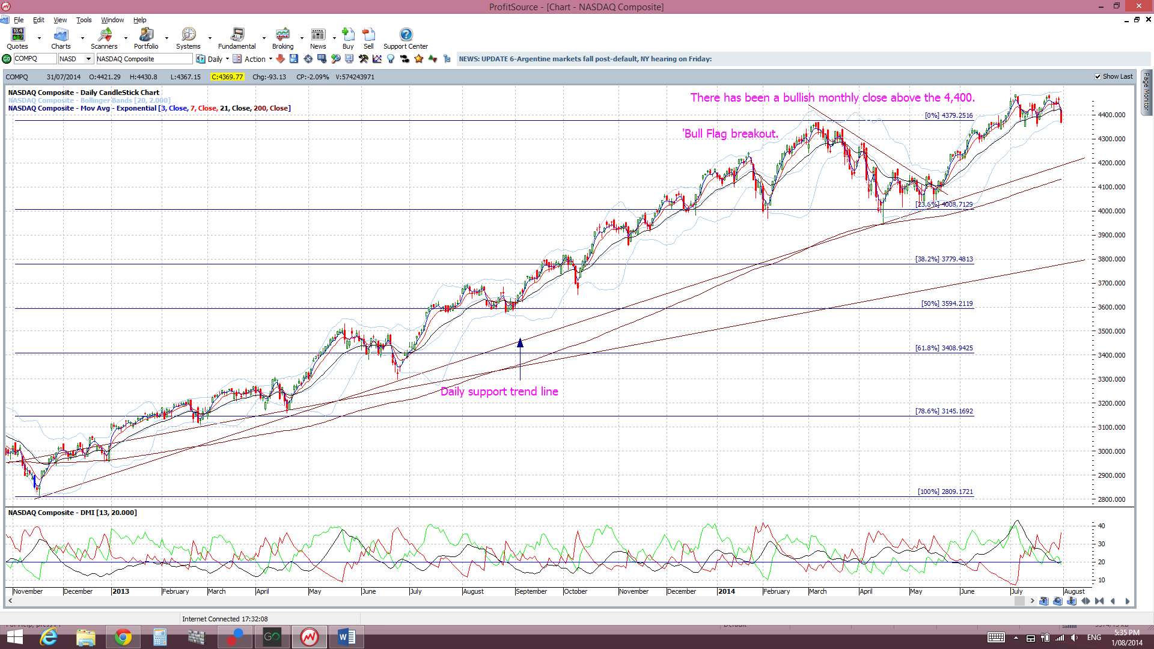Open Google Chrome from taskbar
1154x649 pixels.
(x=123, y=637)
